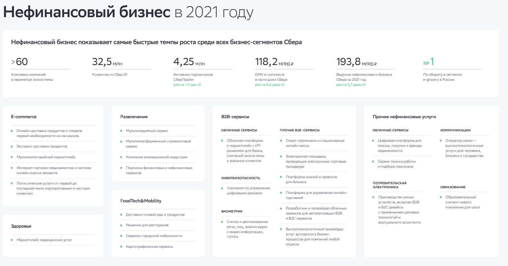508x266 pixels.
Task: Click the "118,2 млрд ₽" figure
Action: click(274, 62)
